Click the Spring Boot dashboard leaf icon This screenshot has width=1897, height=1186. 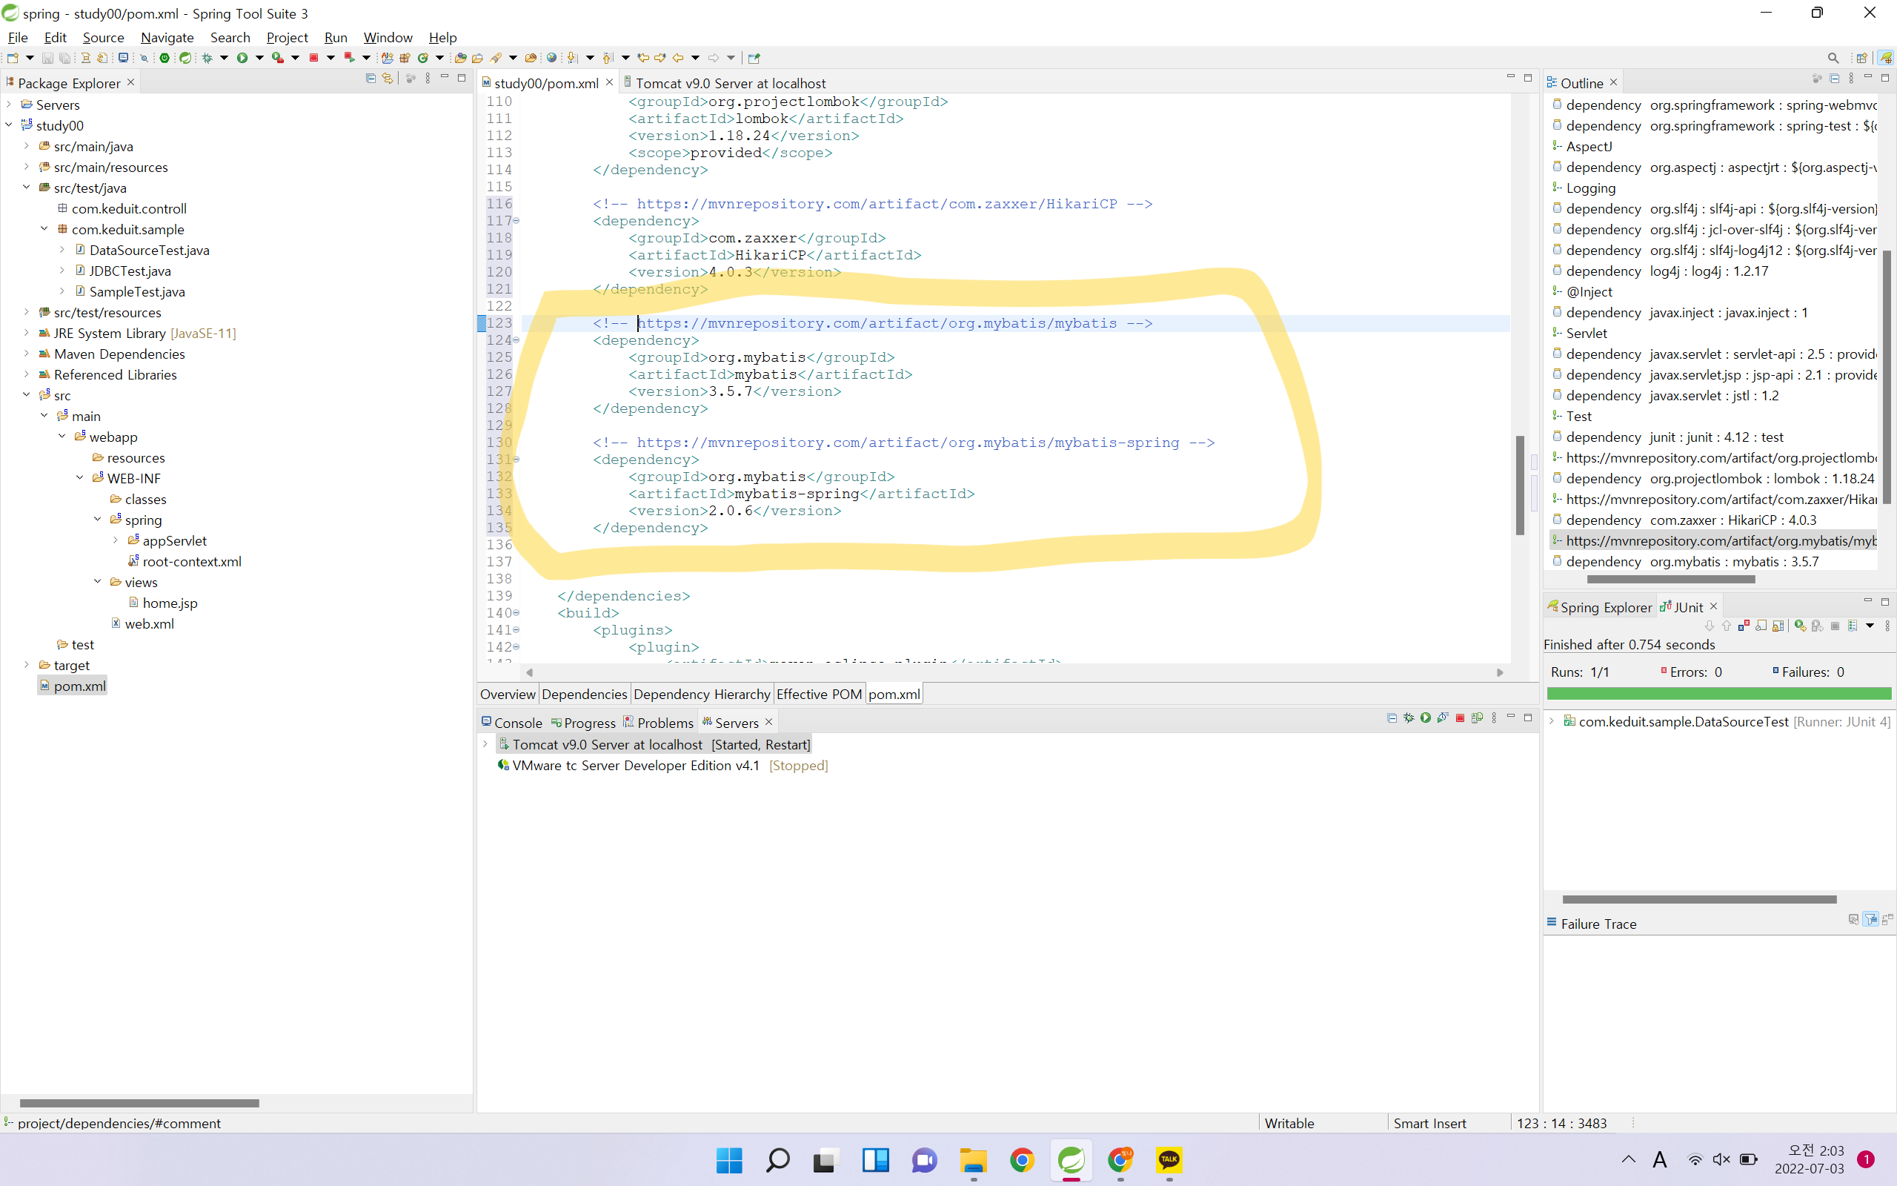click(185, 57)
